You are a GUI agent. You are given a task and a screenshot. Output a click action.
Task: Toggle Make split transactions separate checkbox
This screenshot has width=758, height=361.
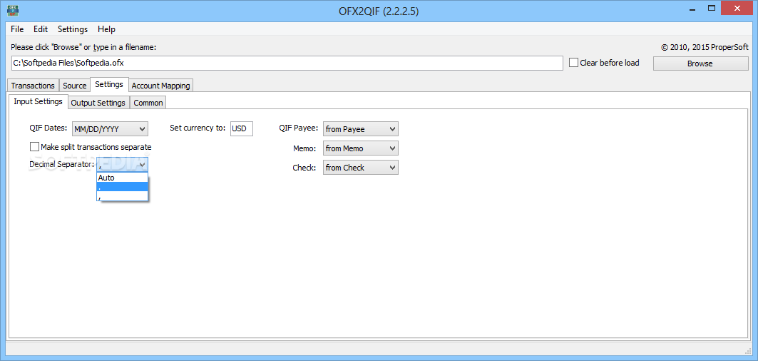pyautogui.click(x=34, y=147)
